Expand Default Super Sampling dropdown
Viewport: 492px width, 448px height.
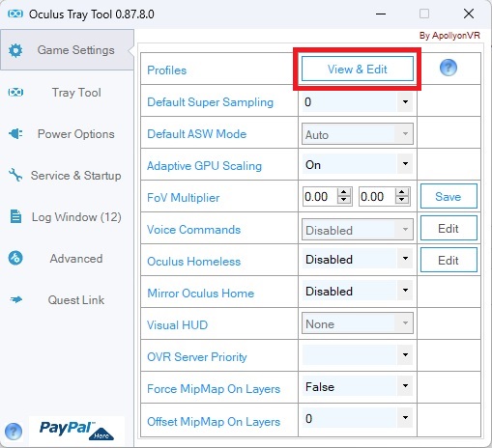pos(405,102)
